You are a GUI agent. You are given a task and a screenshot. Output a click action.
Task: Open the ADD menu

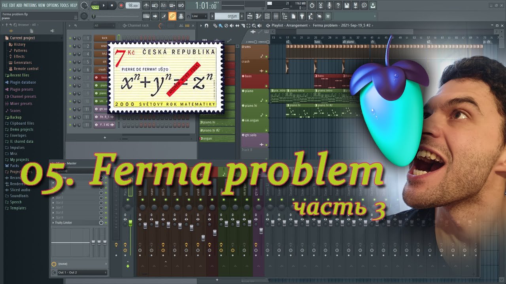click(19, 5)
